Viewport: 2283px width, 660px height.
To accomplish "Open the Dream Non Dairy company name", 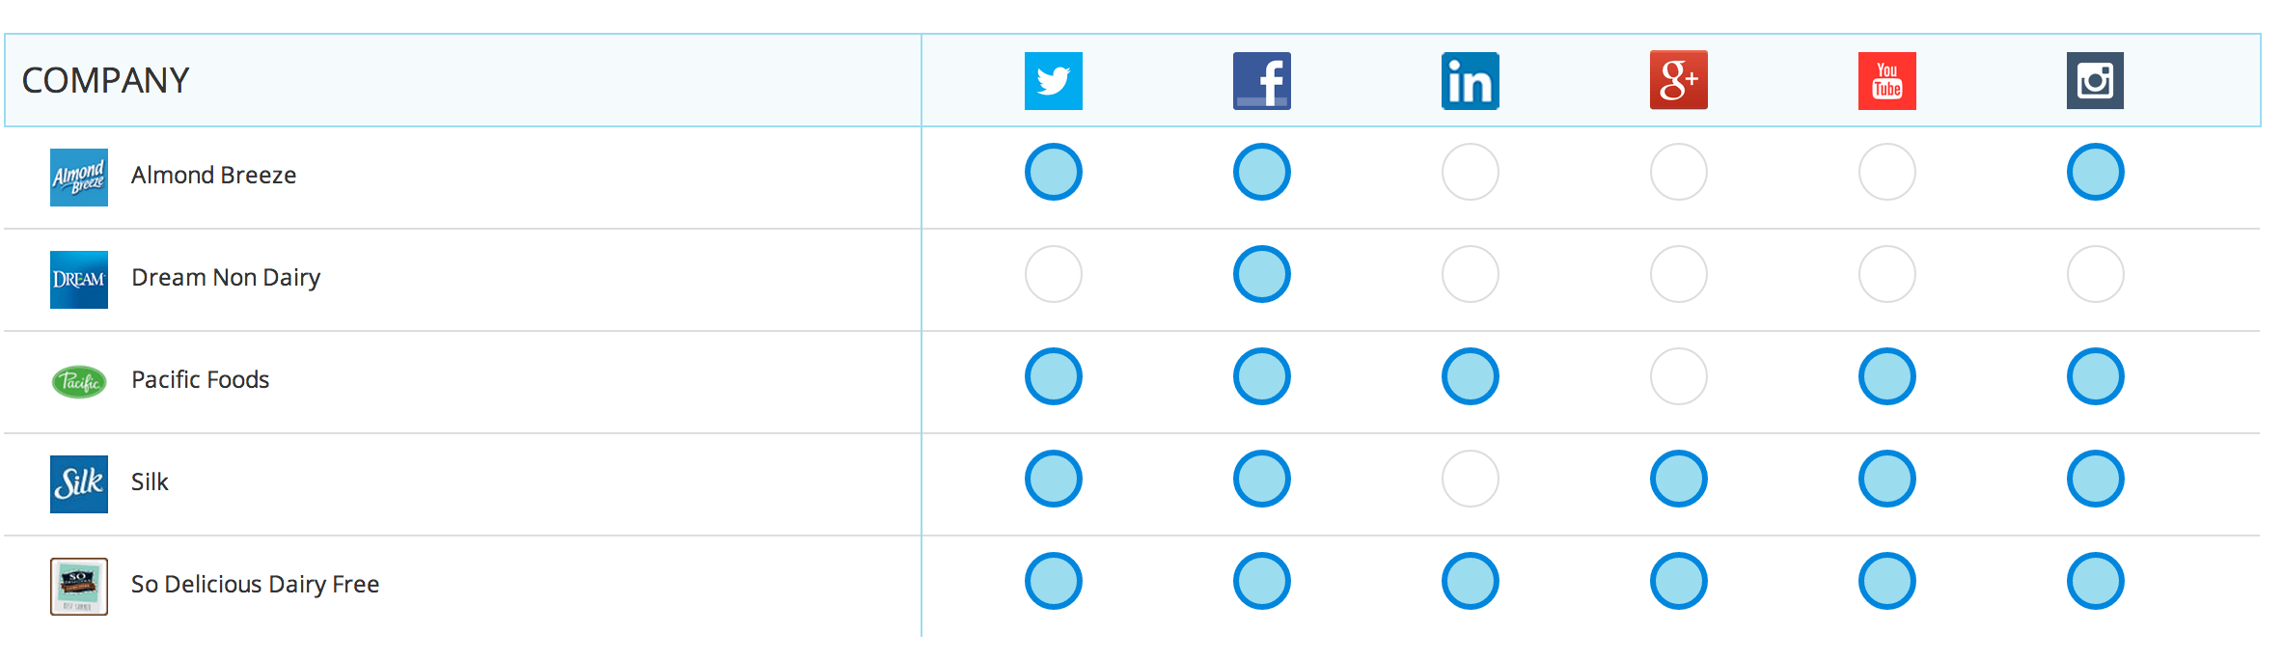I will 226,278.
